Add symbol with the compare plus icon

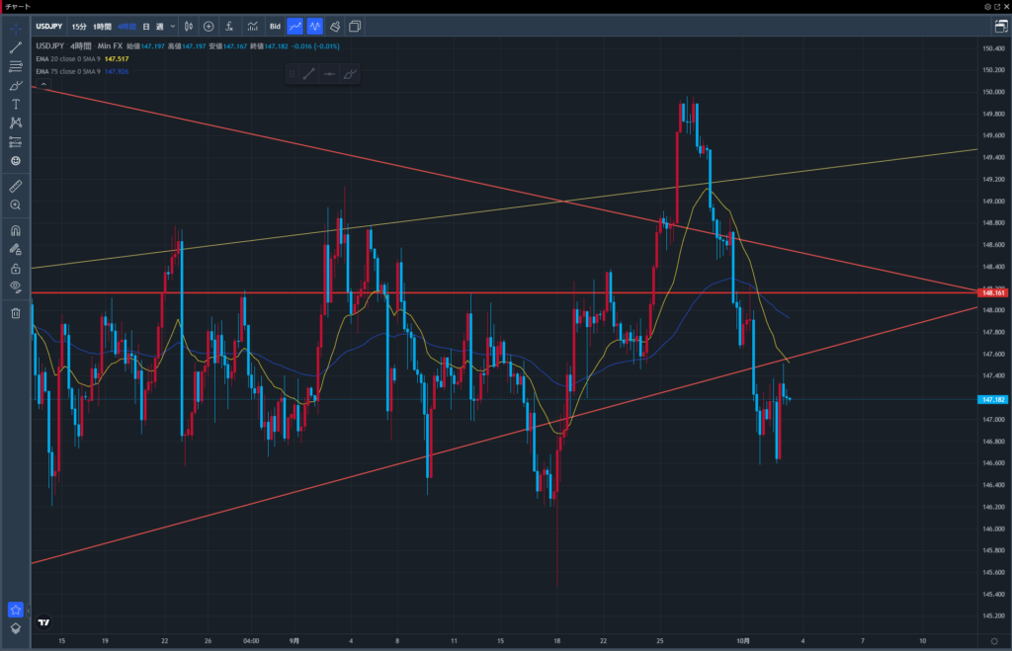coord(209,26)
